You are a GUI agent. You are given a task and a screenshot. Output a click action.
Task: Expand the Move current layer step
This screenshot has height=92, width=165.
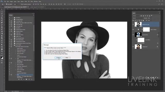pos(16,70)
